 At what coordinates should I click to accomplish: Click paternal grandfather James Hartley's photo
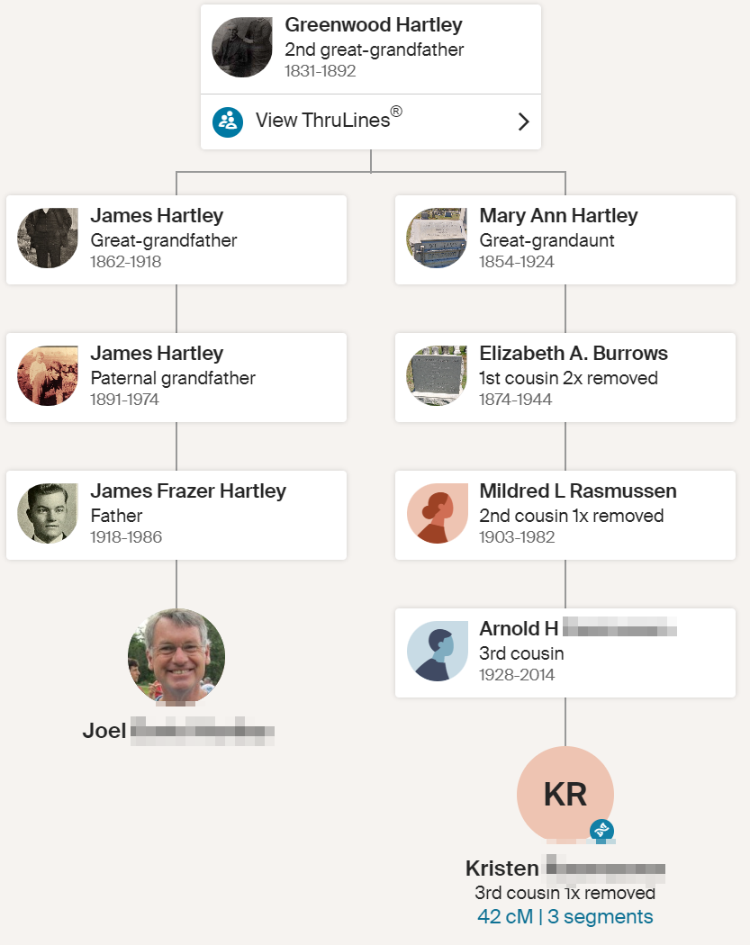pos(48,376)
